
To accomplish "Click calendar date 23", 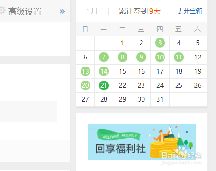I will pyautogui.click(x=141, y=85).
